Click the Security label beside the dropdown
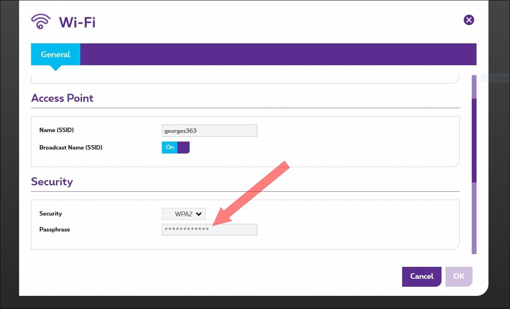 (x=51, y=214)
